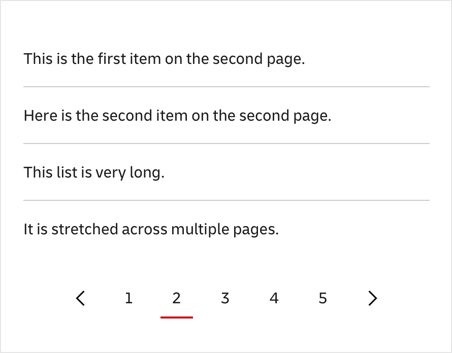Click the next page chevron arrow
This screenshot has height=353, width=452.
pyautogui.click(x=373, y=298)
